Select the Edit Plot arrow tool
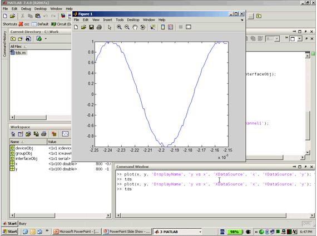The width and height of the screenshot is (317, 236). (x=110, y=27)
